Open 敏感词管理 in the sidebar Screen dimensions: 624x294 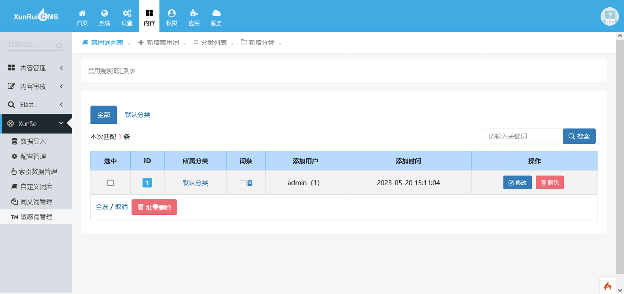pyautogui.click(x=36, y=217)
